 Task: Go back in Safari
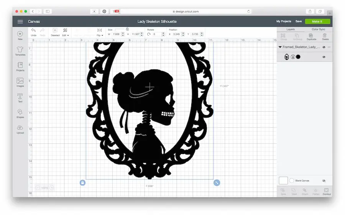point(33,11)
